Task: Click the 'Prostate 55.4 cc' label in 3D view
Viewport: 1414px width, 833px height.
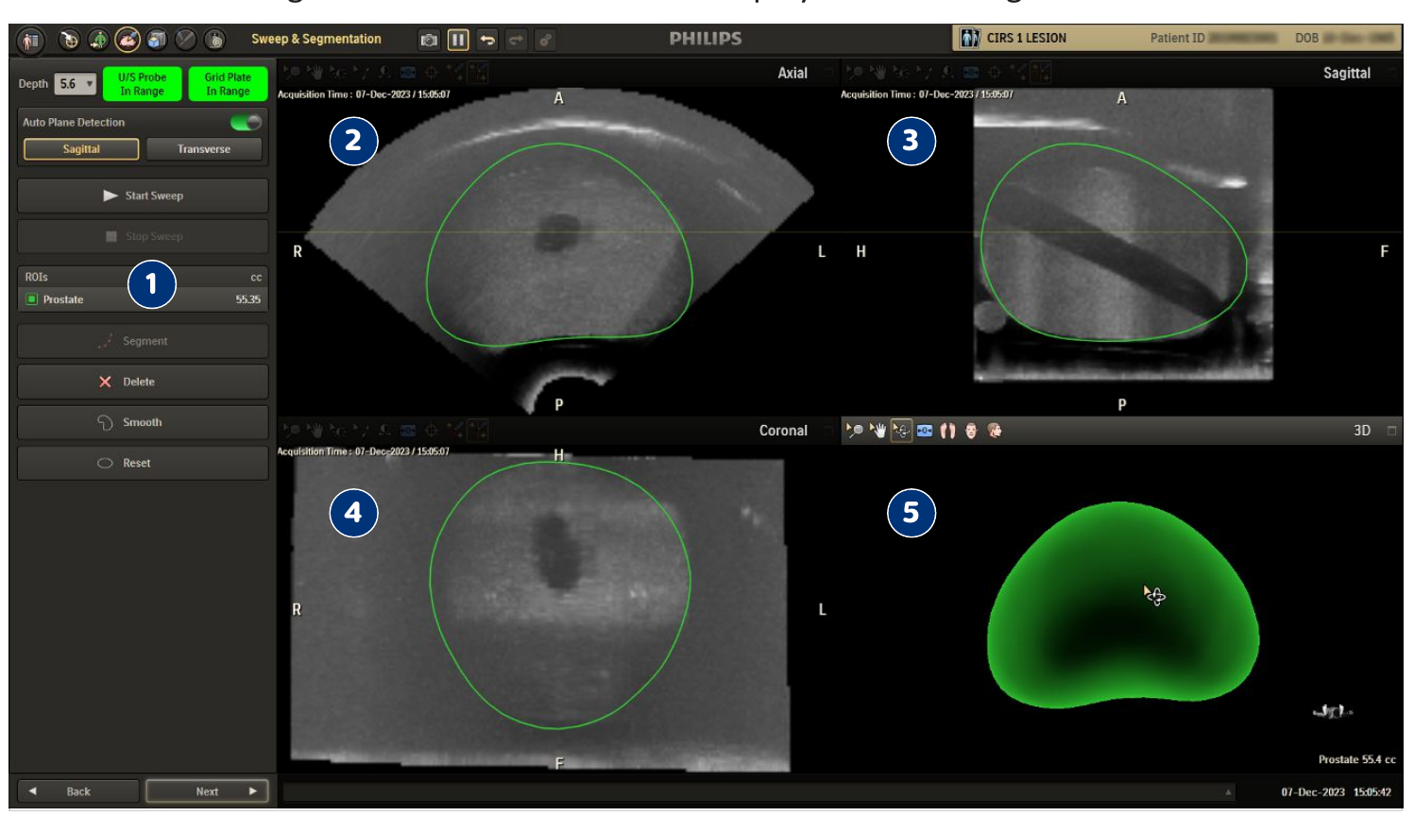Action: [x=1357, y=759]
